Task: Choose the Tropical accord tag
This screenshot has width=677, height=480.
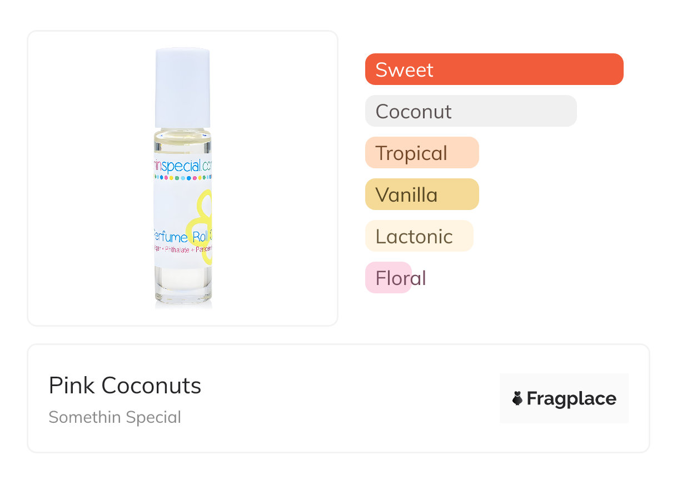Action: pos(422,153)
